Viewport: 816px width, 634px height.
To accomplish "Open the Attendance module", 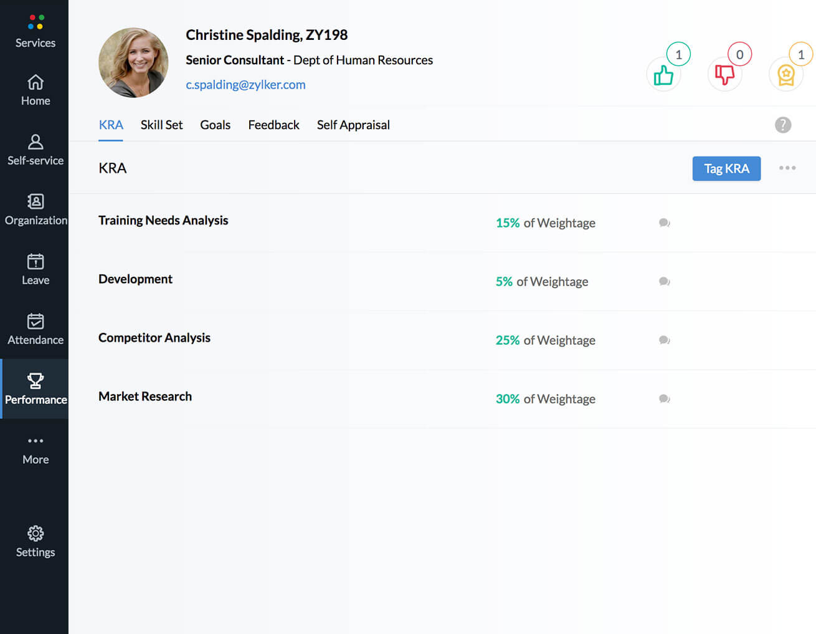I will click(36, 329).
